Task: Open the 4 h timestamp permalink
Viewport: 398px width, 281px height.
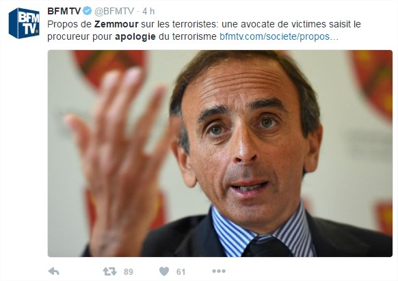Action: coord(148,11)
